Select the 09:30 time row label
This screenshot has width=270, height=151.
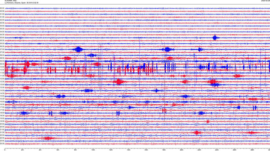tap(2, 64)
